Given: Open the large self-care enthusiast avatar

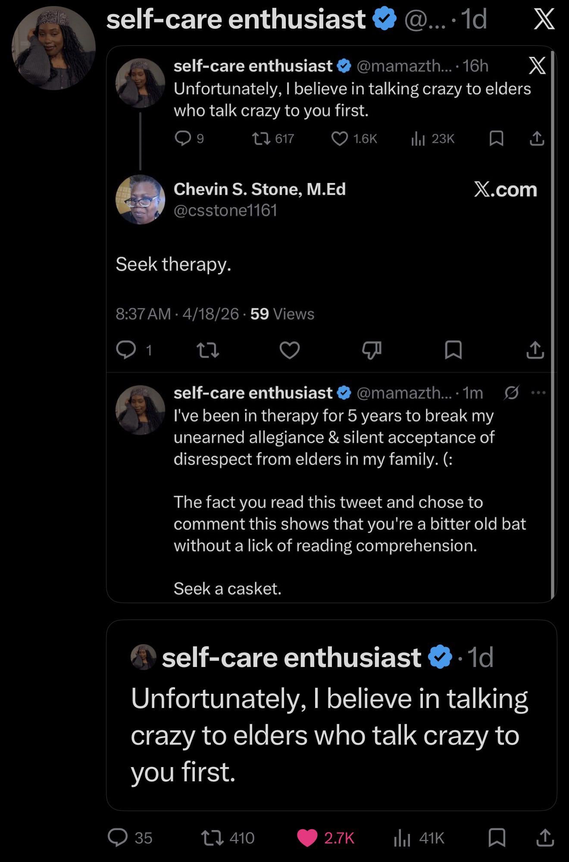Looking at the screenshot, I should 53,48.
